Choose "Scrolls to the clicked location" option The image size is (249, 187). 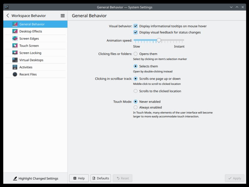pos(136,91)
